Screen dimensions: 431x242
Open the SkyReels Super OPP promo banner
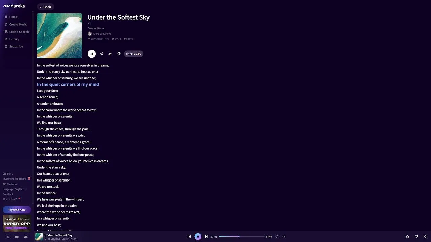tap(17, 224)
